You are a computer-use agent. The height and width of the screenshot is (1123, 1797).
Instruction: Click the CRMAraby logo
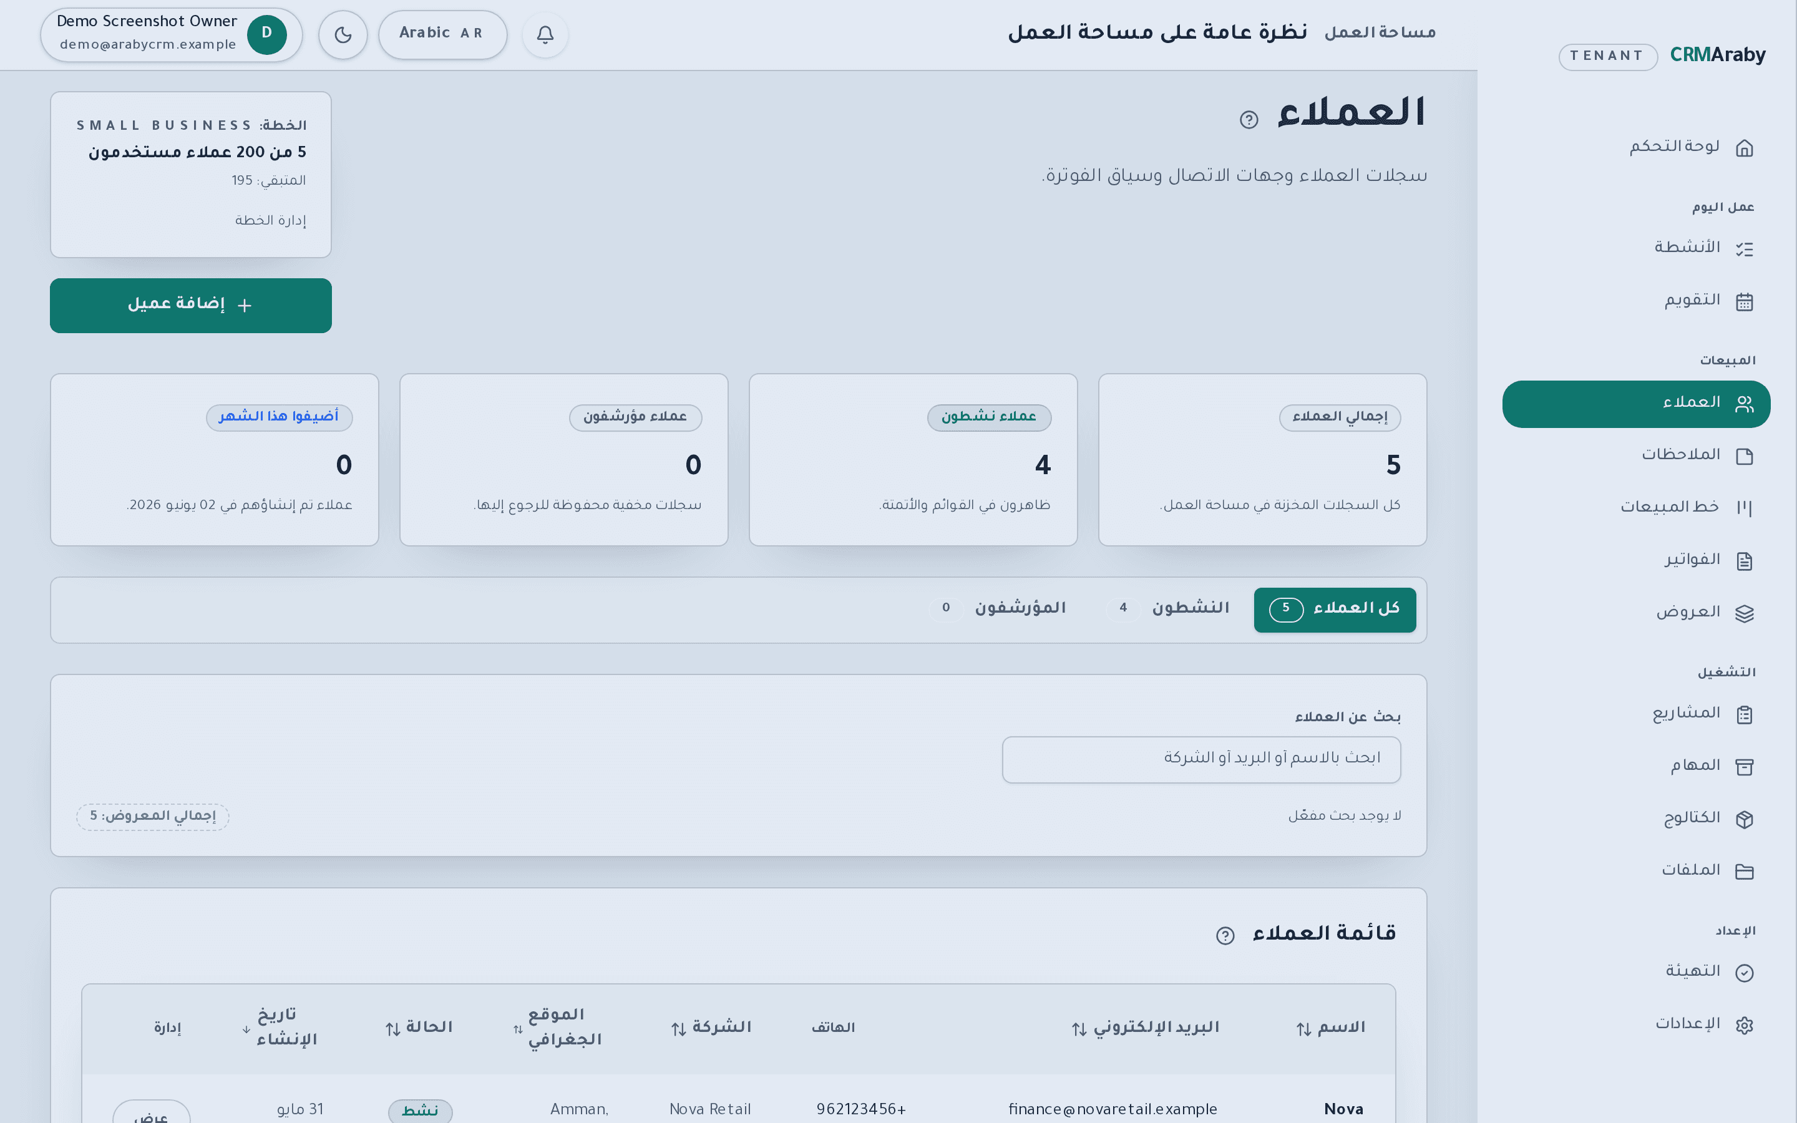click(1718, 55)
